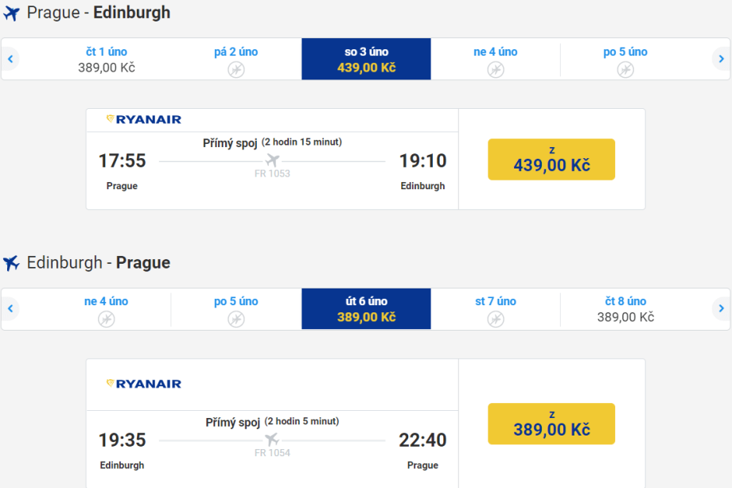Click the plane icon above flight FR 1054
Screen dimensions: 732x488
coord(272,440)
